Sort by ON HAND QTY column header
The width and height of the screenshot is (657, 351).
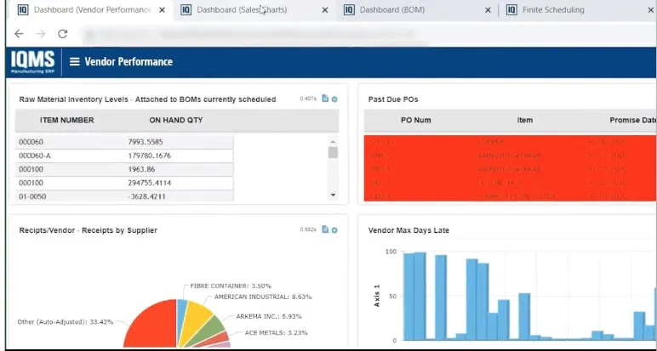coord(176,121)
